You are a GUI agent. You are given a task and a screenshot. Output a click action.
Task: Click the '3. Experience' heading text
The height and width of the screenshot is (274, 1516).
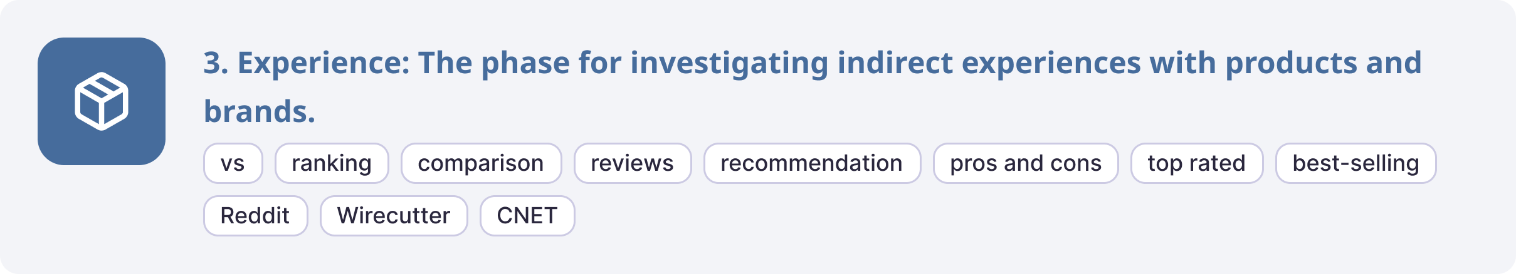pyautogui.click(x=306, y=63)
